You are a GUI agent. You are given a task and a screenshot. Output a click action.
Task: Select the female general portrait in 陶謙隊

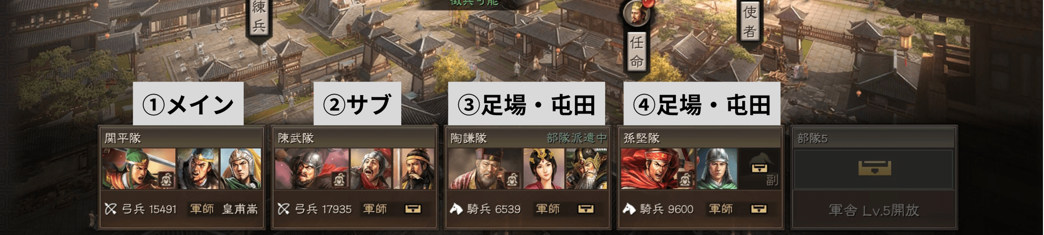(544, 169)
